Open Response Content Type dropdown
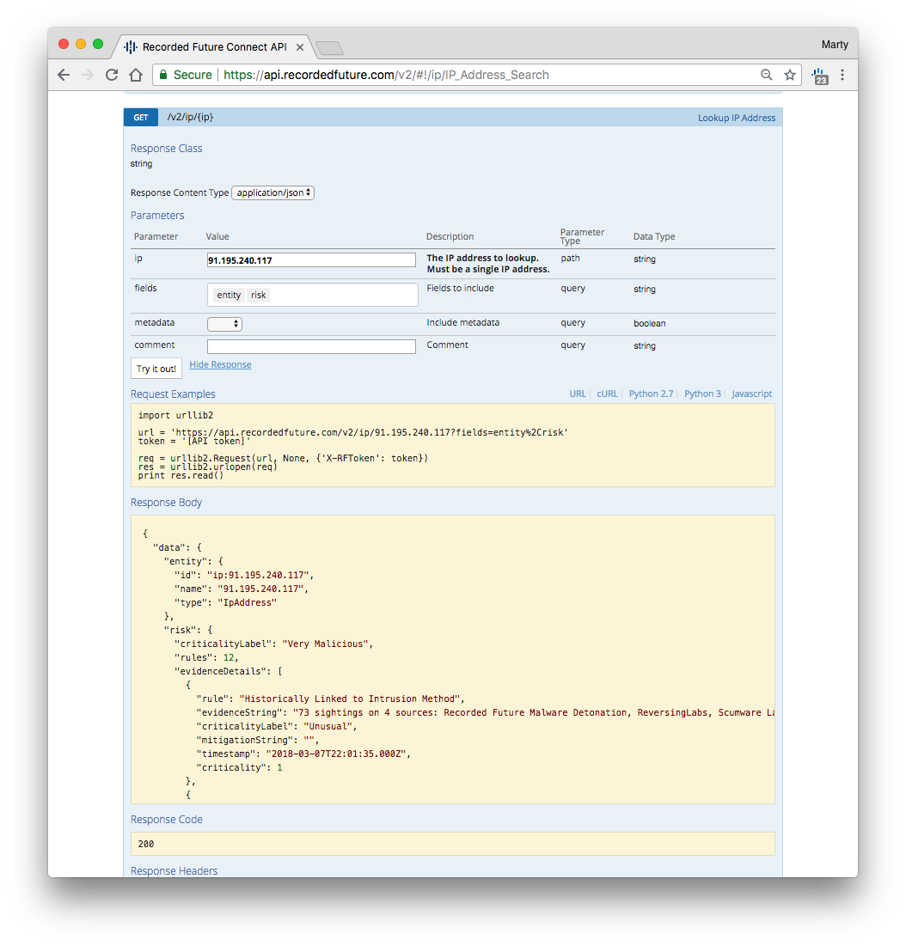 [272, 193]
